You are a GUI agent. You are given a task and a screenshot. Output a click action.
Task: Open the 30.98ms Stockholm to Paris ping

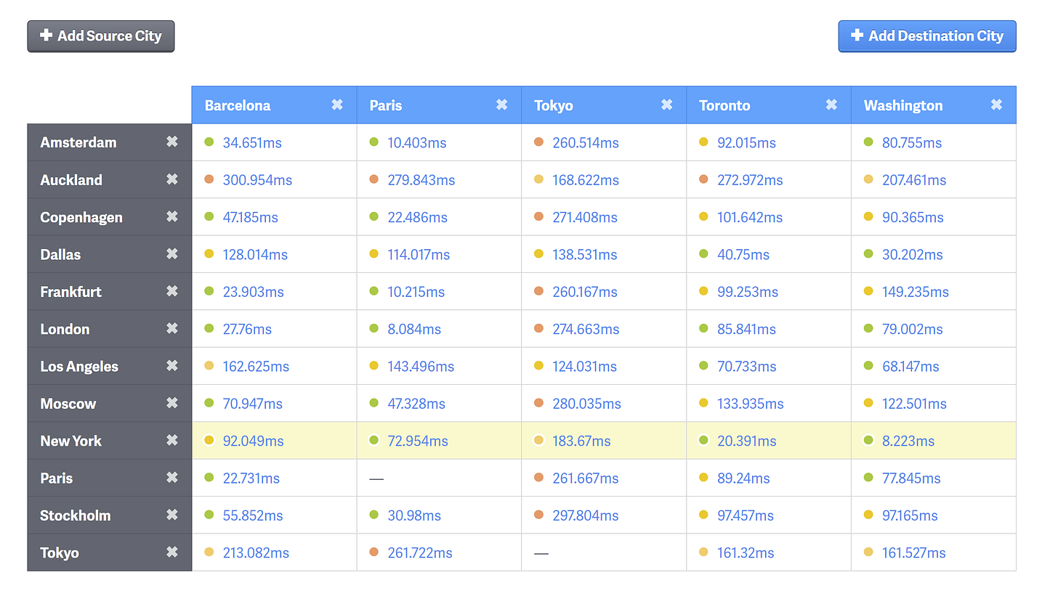point(414,515)
